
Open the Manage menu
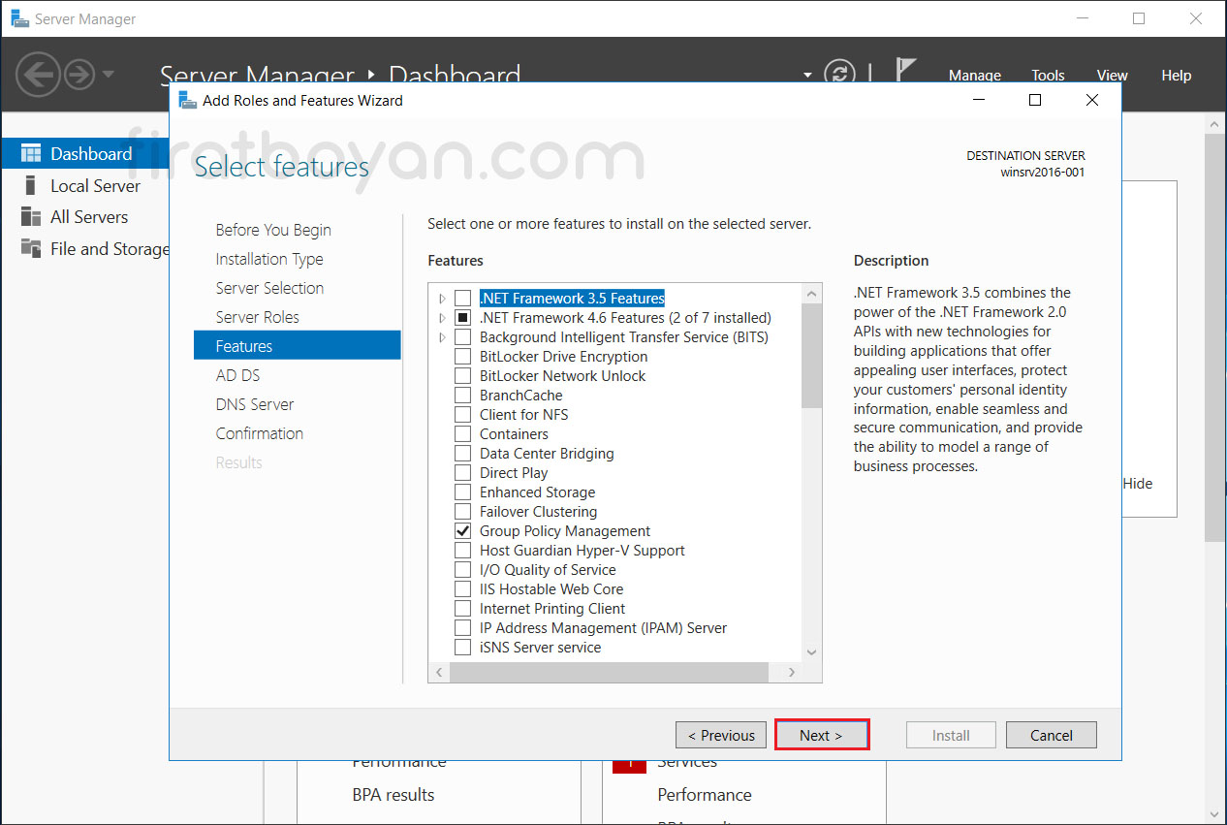pos(974,75)
